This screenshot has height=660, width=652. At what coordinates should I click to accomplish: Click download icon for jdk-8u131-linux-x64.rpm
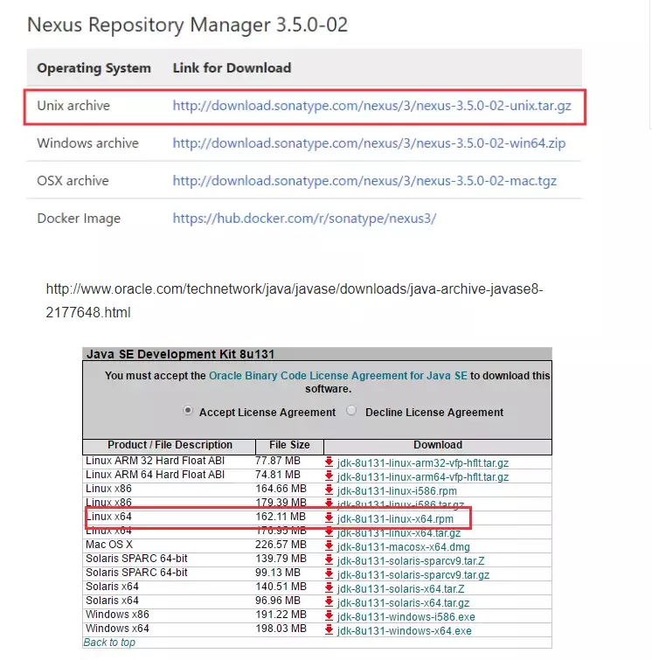329,518
